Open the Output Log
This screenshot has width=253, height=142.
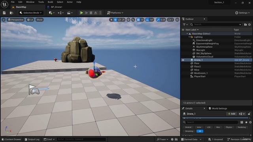(32, 139)
